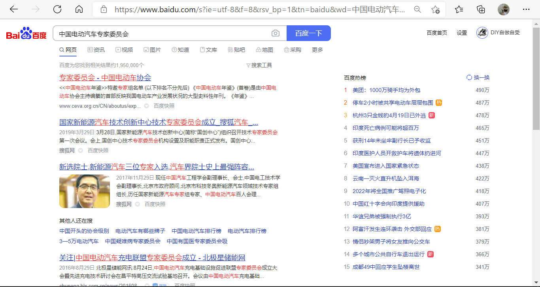Open result 新选院士,新能源汽车三位专家入选

[157, 167]
